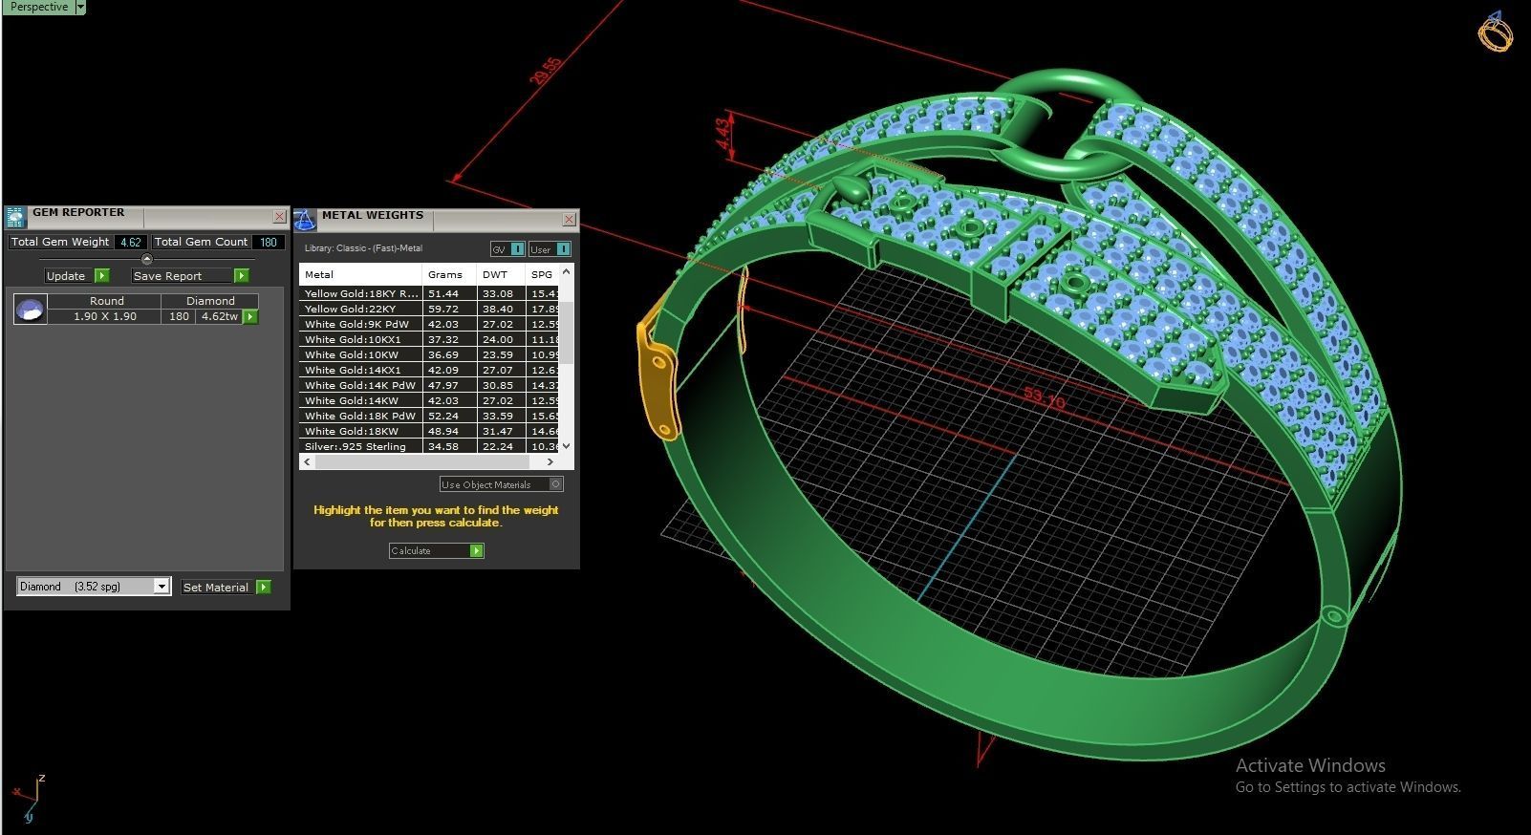
Task: Click the SPG column header
Action: click(543, 274)
